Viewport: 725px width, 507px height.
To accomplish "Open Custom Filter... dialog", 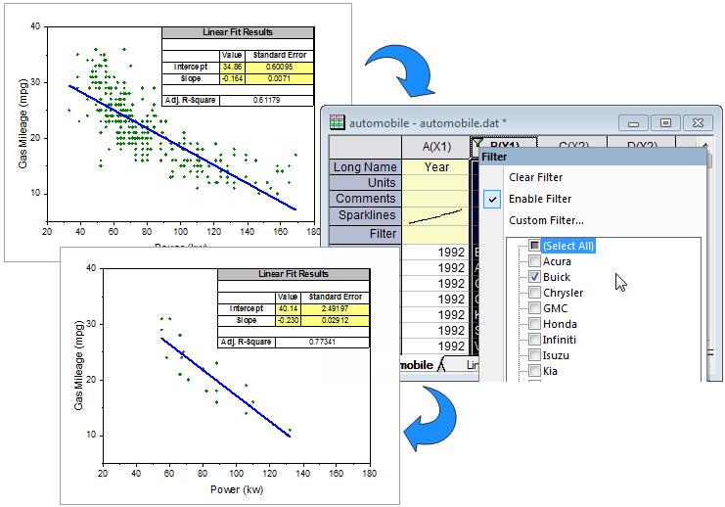I will (546, 220).
